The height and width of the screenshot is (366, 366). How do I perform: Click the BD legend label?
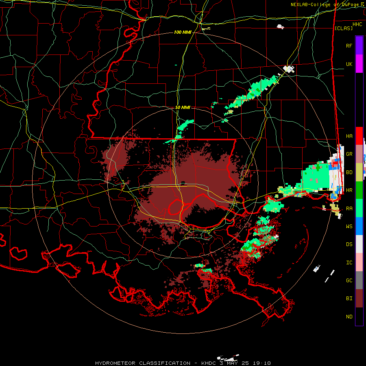349,172
